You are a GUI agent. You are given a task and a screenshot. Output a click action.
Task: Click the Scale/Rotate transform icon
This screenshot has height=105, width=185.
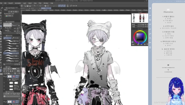pyautogui.click(x=48, y=6)
